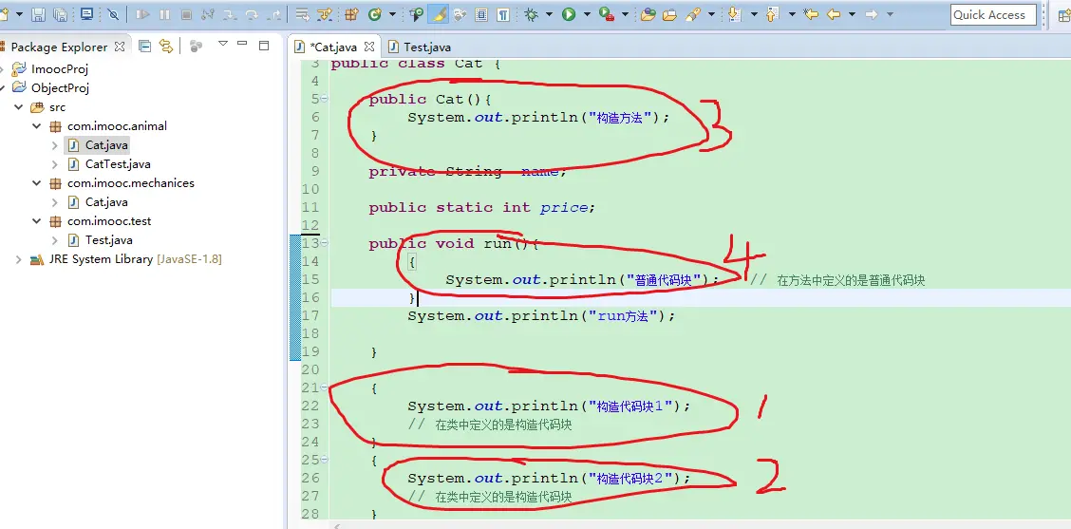Screen dimensions: 1071x529
Task: Click the Save All toolbar icon
Action: point(60,14)
